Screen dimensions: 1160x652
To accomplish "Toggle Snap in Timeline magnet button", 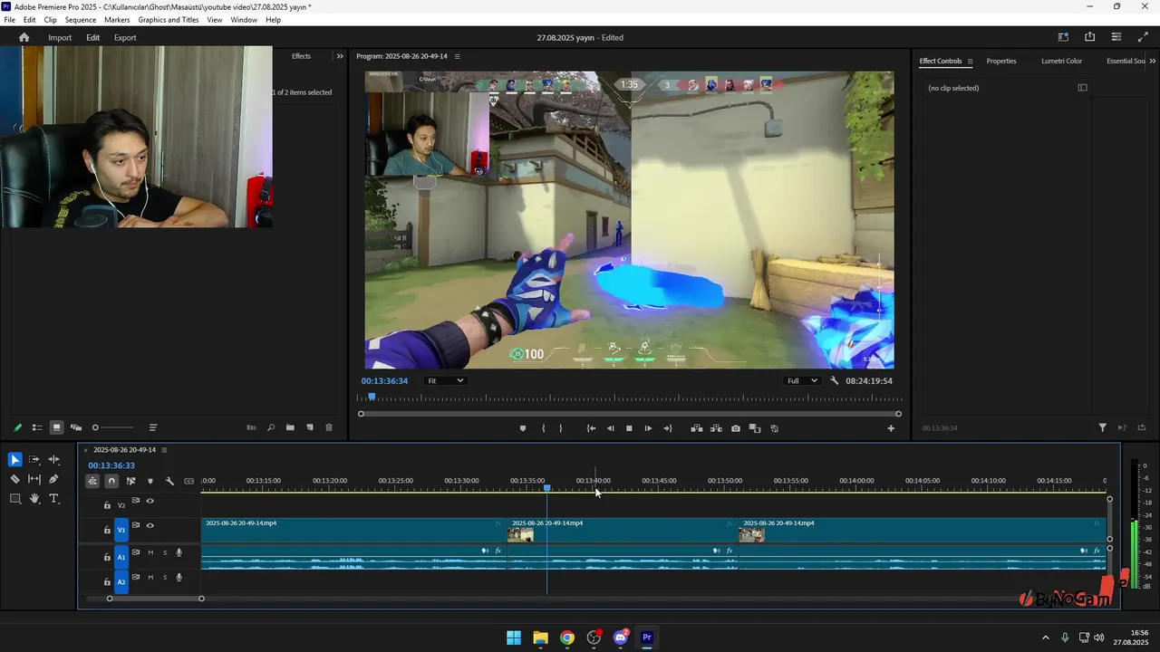I will 111,481.
